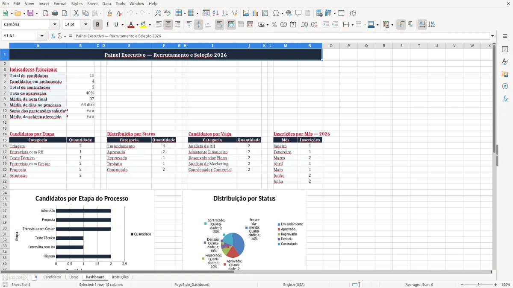Viewport: 513px width, 288px height.
Task: Insert Image icon in toolbar
Action: click(x=246, y=13)
